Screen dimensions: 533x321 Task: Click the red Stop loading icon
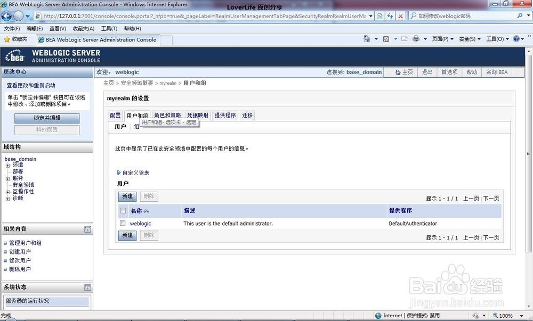point(400,17)
